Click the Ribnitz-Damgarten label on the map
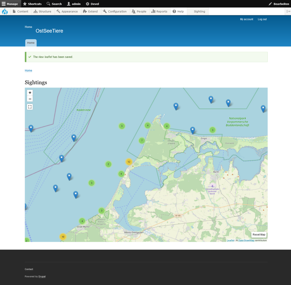The height and width of the screenshot is (285, 291). point(134,232)
